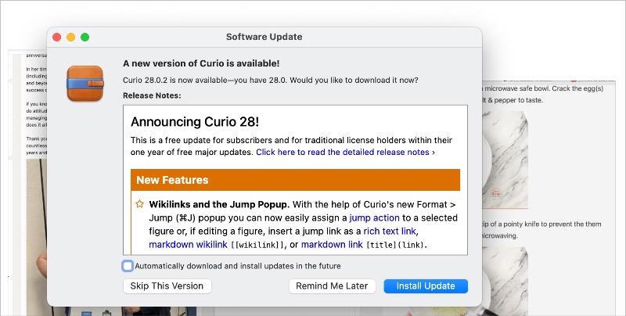Click the Curio 28.0.2 version message
The image size is (626, 316).
tap(271, 81)
